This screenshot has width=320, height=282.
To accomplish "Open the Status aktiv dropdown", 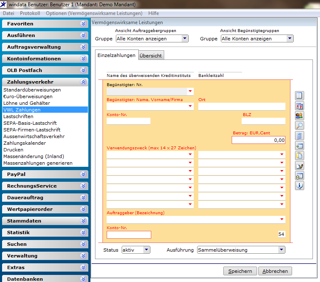I will (x=147, y=250).
